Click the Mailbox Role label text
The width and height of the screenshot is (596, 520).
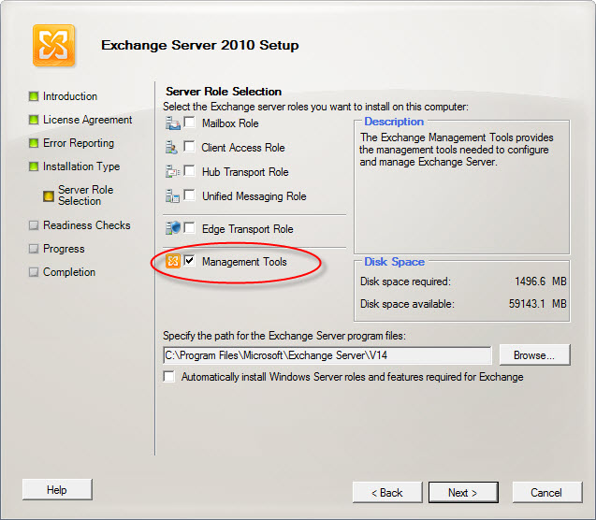(230, 123)
